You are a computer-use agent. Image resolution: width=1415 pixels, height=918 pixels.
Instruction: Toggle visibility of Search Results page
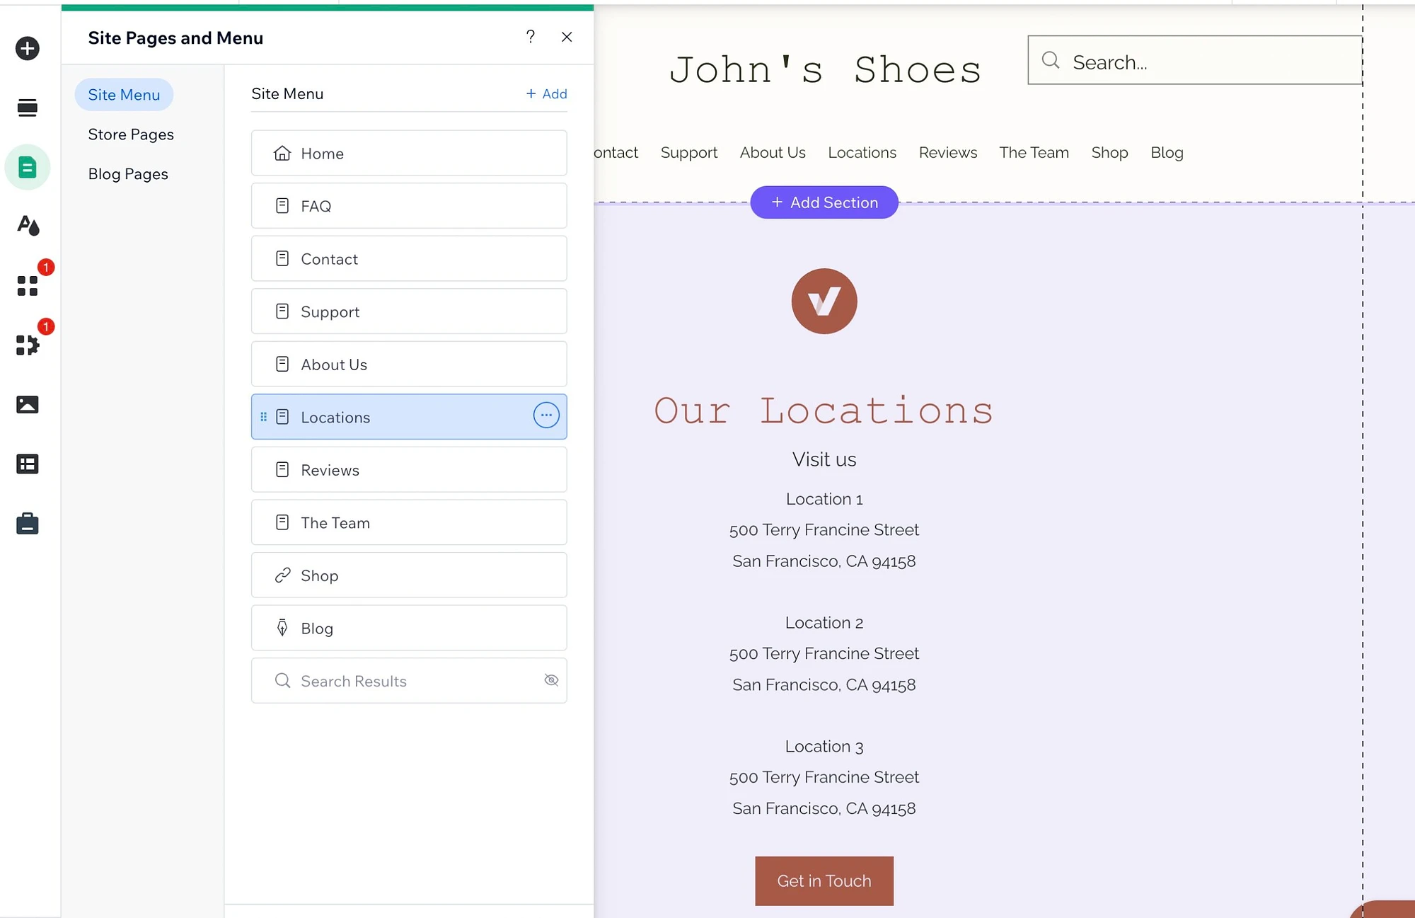click(550, 679)
